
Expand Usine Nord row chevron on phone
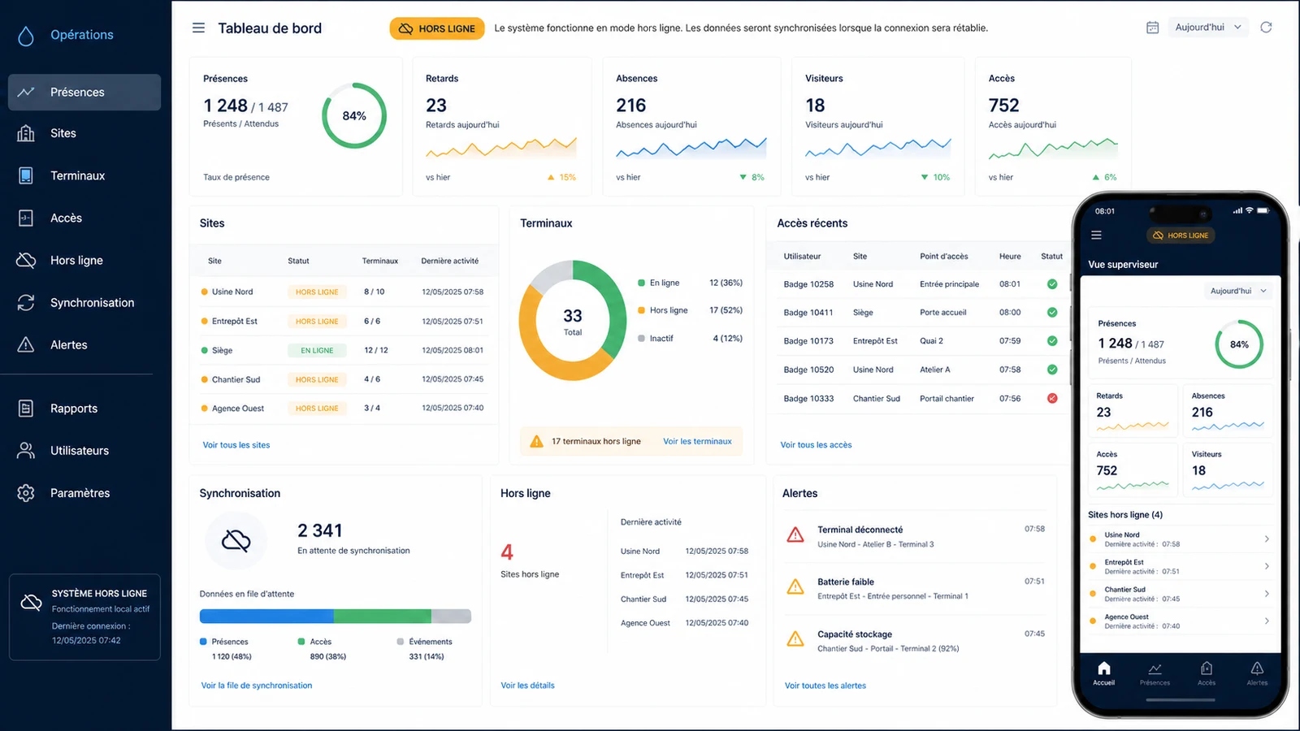1267,539
